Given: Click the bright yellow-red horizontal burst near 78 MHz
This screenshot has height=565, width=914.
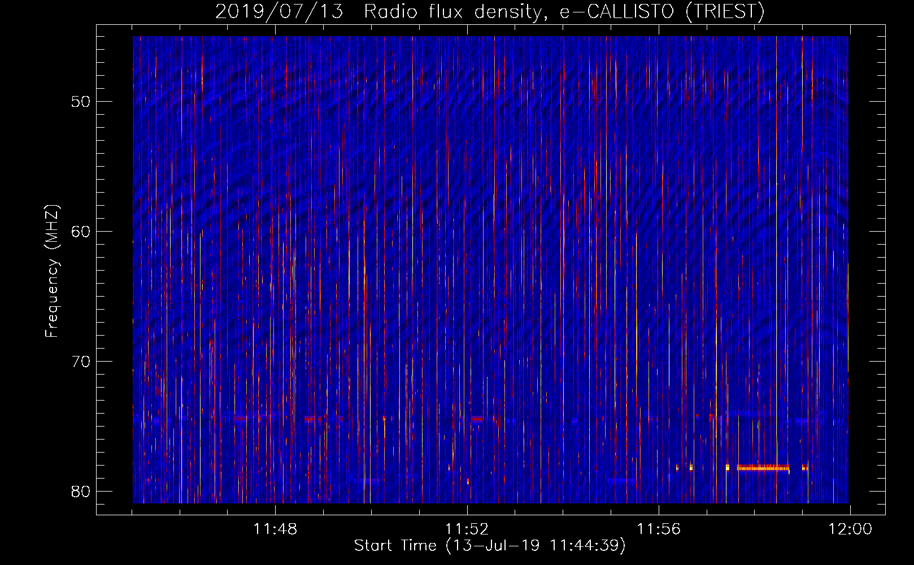Looking at the screenshot, I should [x=763, y=468].
